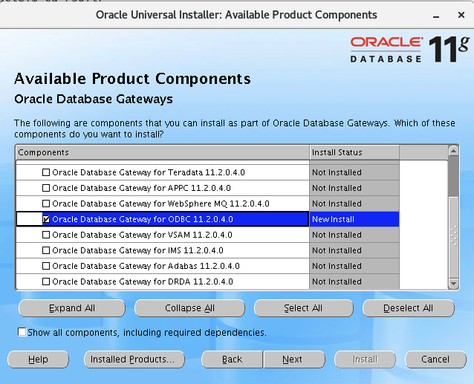
Task: Click Not Installed status for APPC row
Action: point(354,188)
